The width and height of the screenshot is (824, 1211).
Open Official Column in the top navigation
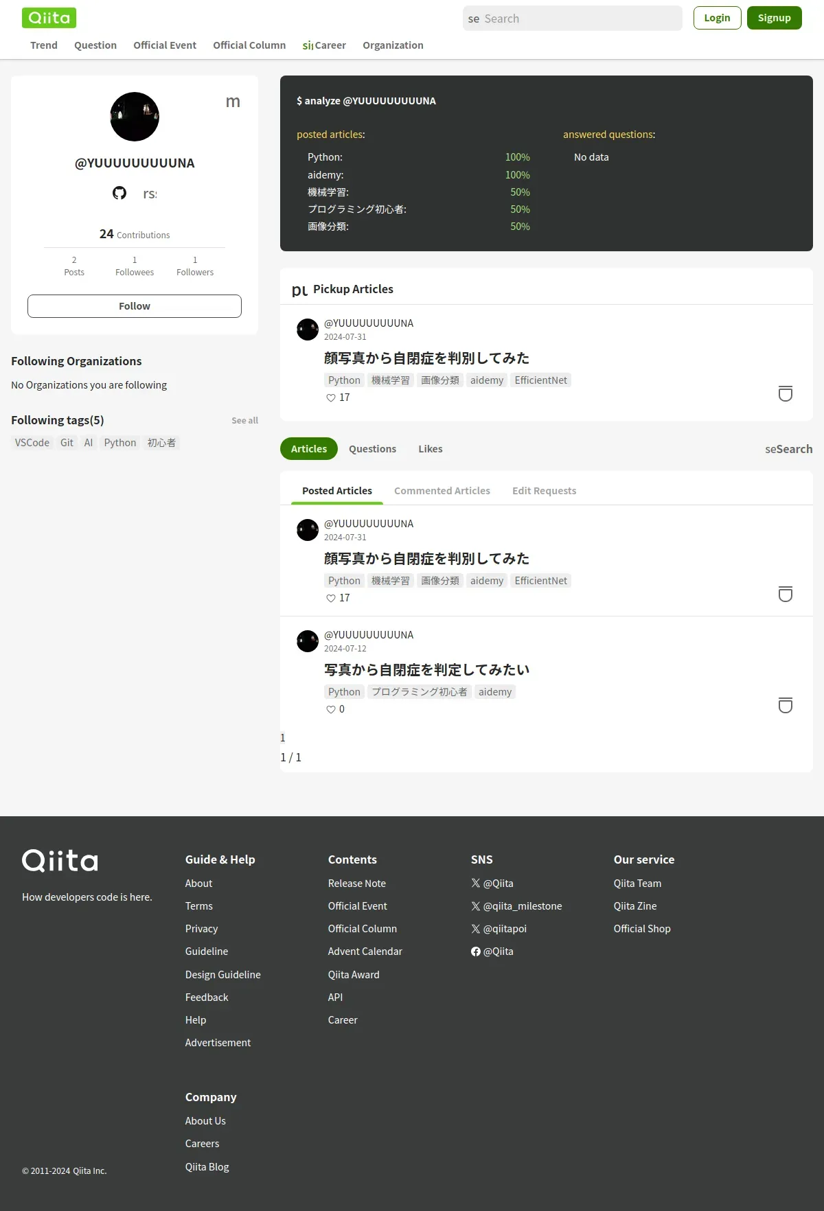[249, 45]
